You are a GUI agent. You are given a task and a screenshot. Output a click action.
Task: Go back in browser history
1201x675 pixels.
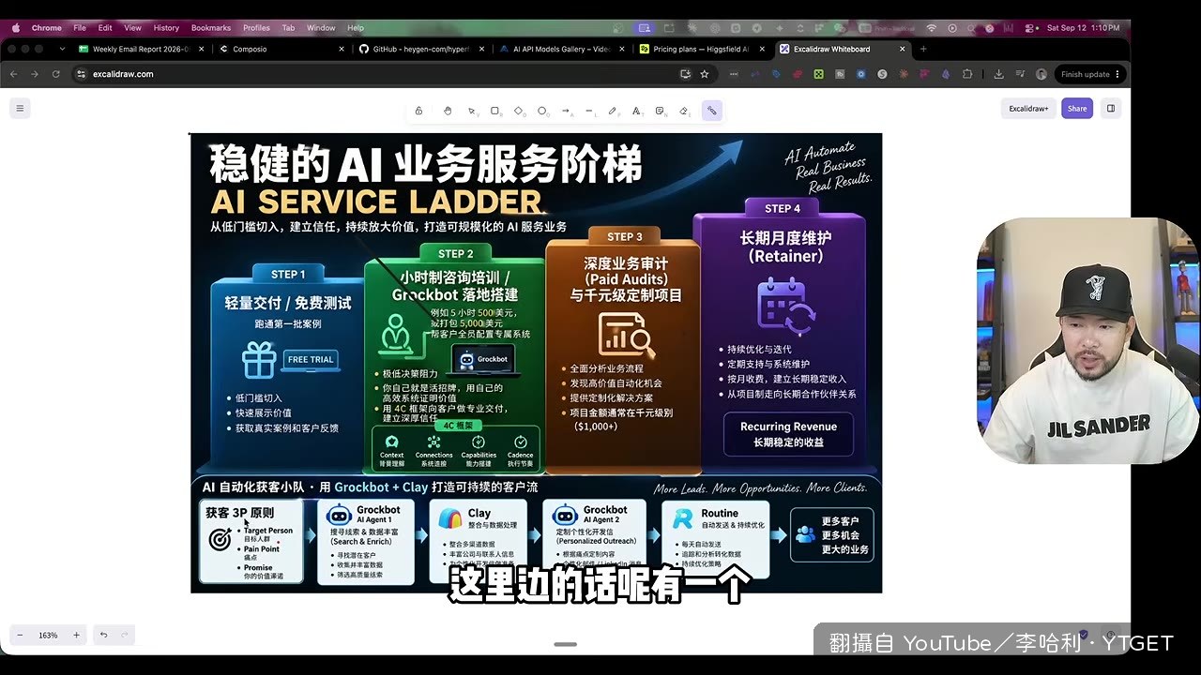pyautogui.click(x=13, y=74)
